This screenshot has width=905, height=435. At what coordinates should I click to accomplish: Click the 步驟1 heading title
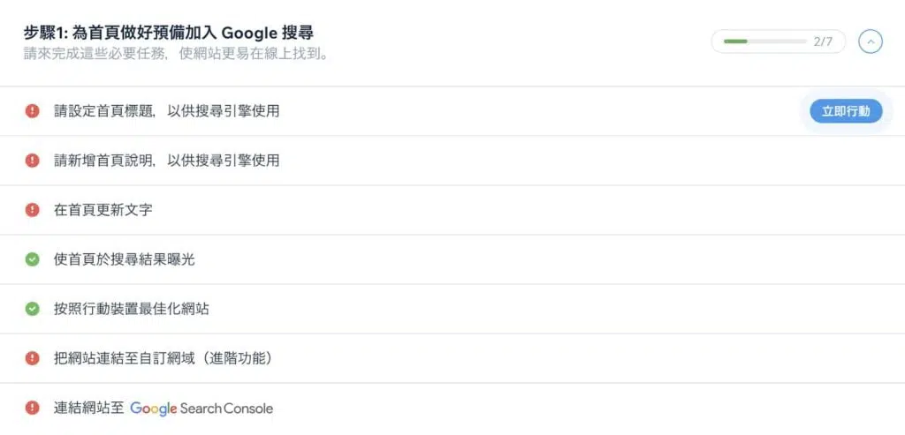pos(169,33)
